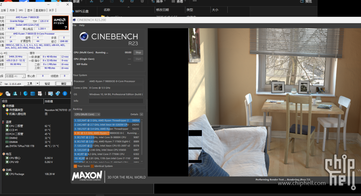Stop the running Cinebench multi core test
The image size is (361, 196).
pyautogui.click(x=138, y=52)
